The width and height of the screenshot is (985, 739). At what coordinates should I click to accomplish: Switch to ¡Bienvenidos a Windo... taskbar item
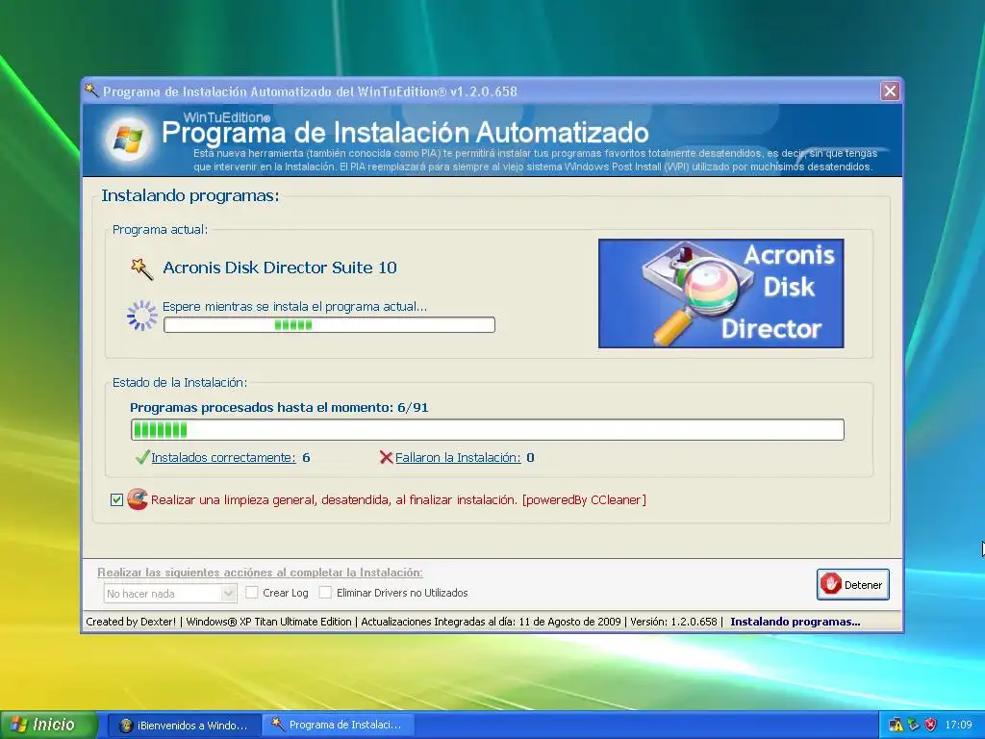(x=184, y=726)
